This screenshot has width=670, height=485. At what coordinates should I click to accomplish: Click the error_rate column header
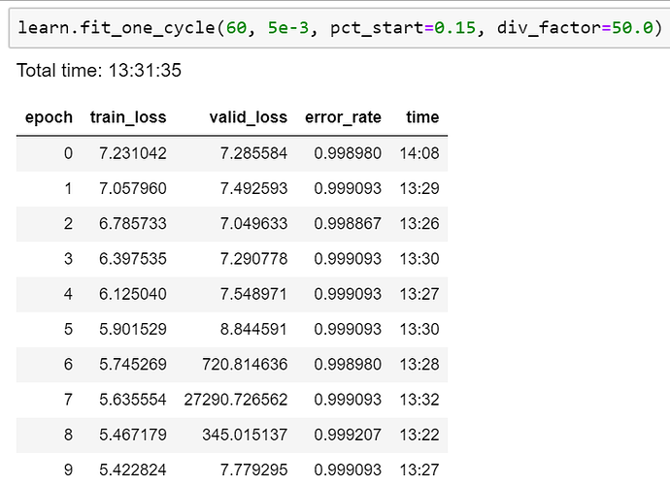pos(343,117)
